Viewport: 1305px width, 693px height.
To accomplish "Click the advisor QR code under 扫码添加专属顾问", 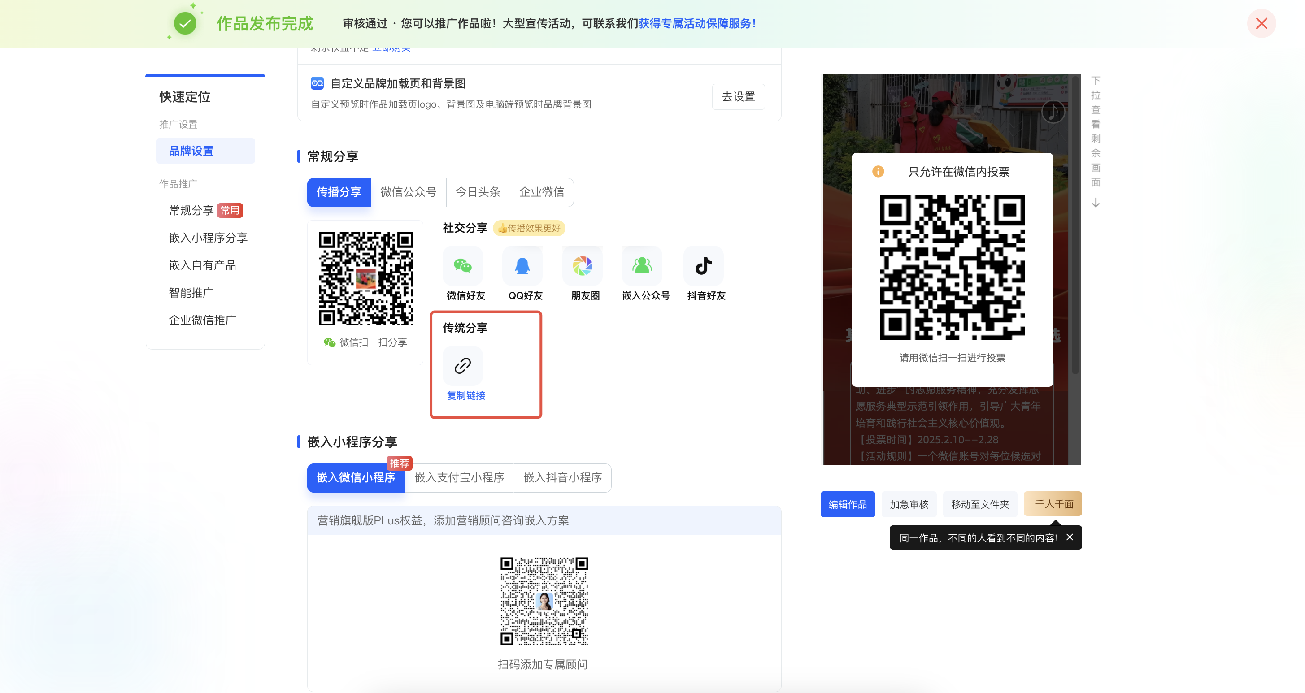I will 544,601.
